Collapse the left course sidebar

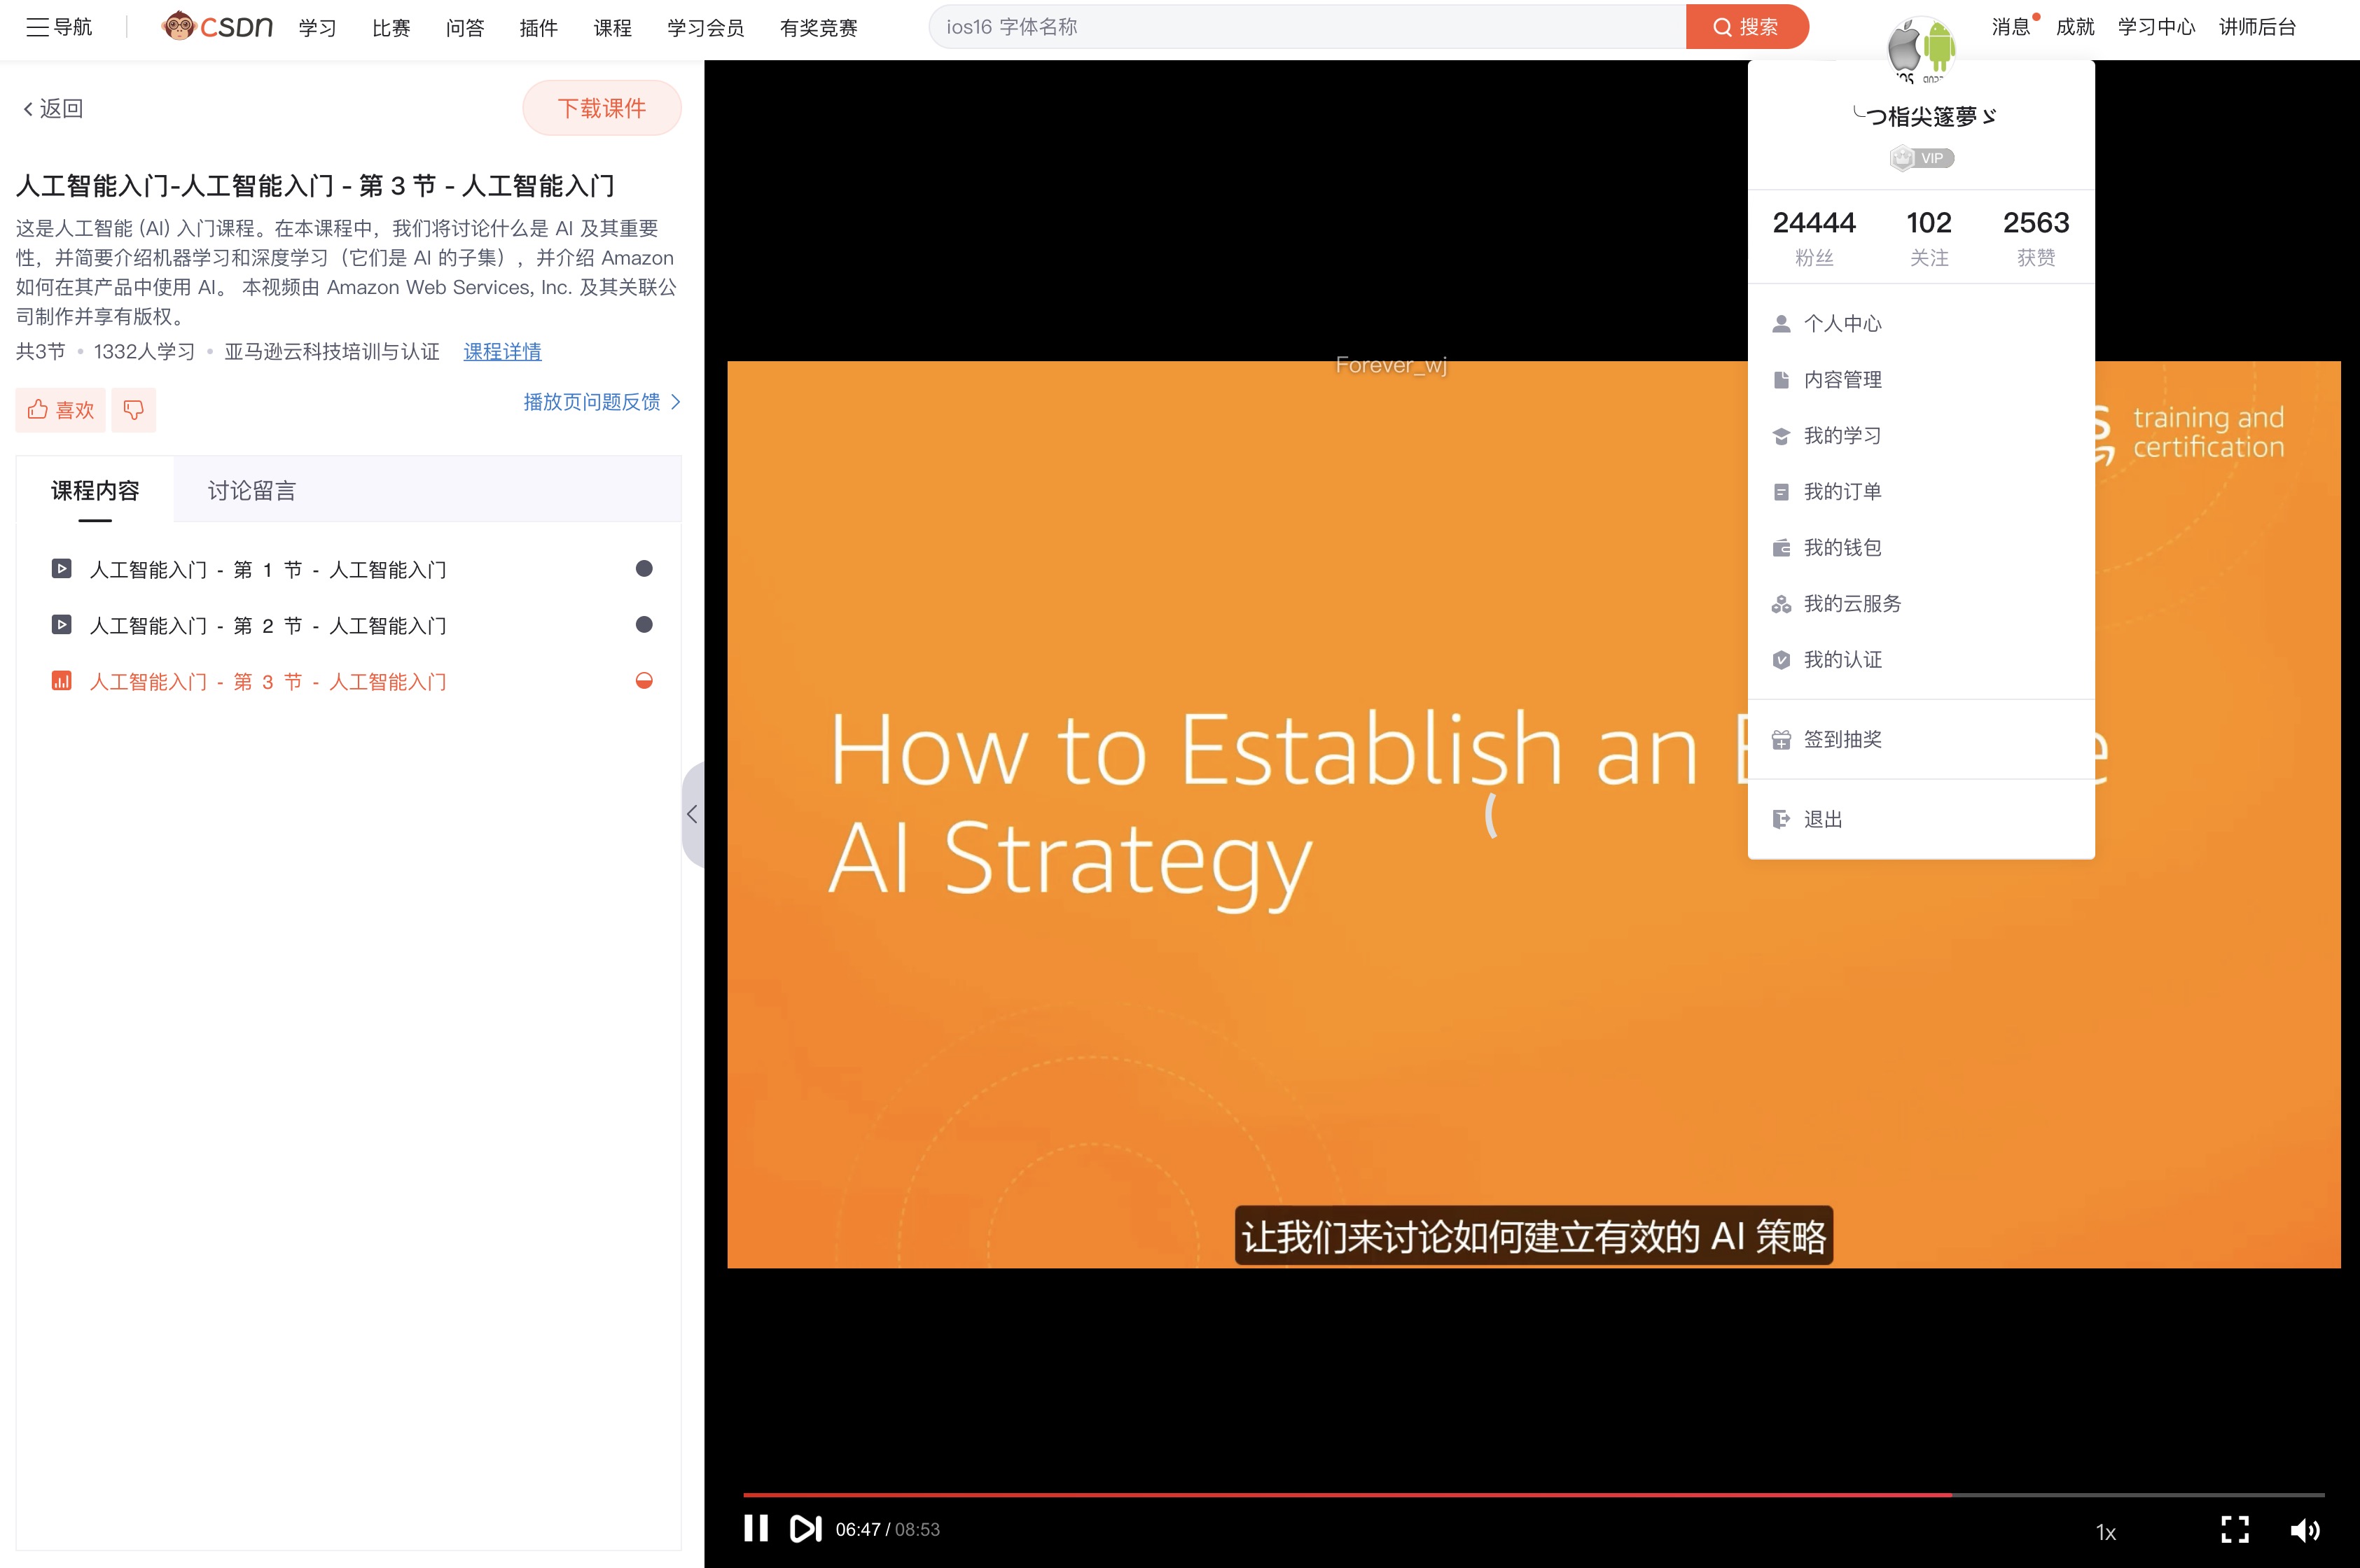693,814
